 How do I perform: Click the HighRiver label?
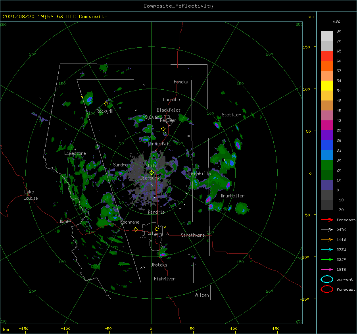[165, 279]
